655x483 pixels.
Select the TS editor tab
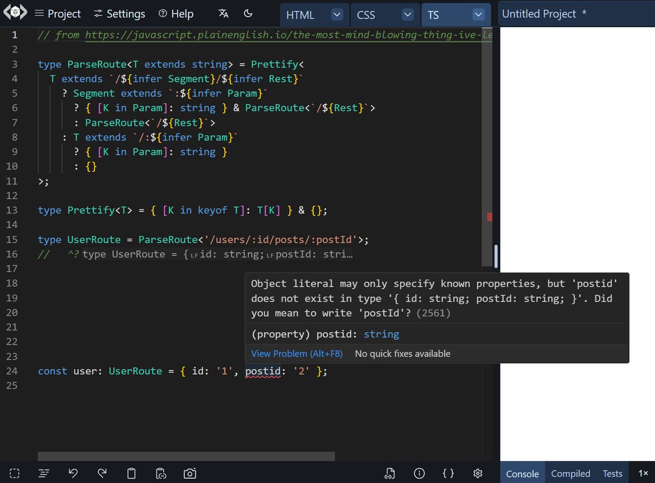(x=433, y=15)
